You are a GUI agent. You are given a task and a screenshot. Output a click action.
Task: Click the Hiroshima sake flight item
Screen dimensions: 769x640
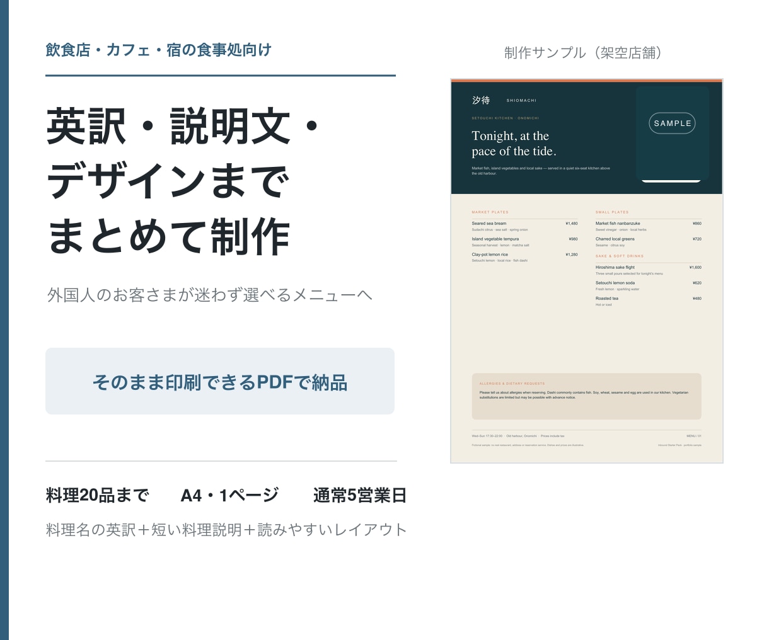[615, 268]
